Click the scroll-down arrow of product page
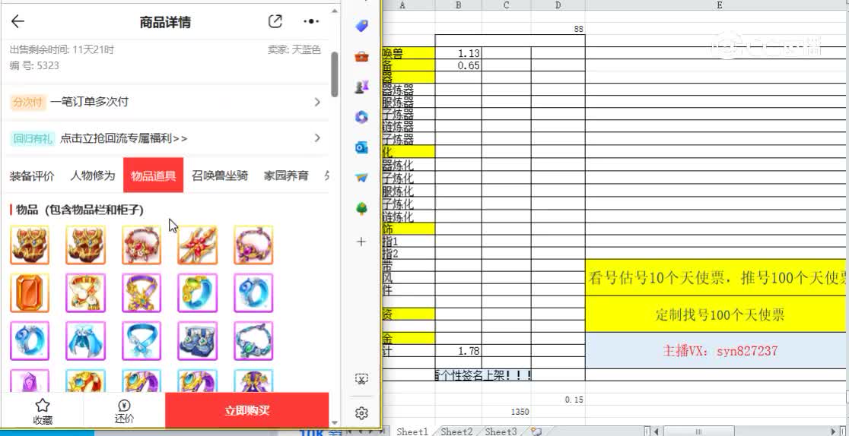The height and width of the screenshot is (436, 849). pos(334,422)
